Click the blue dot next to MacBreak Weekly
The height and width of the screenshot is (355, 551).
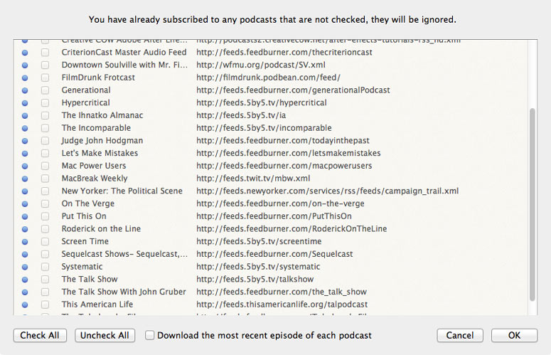(25, 179)
